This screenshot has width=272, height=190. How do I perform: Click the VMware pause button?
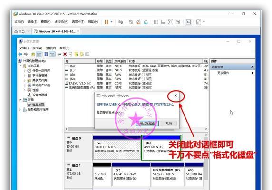click(x=107, y=22)
